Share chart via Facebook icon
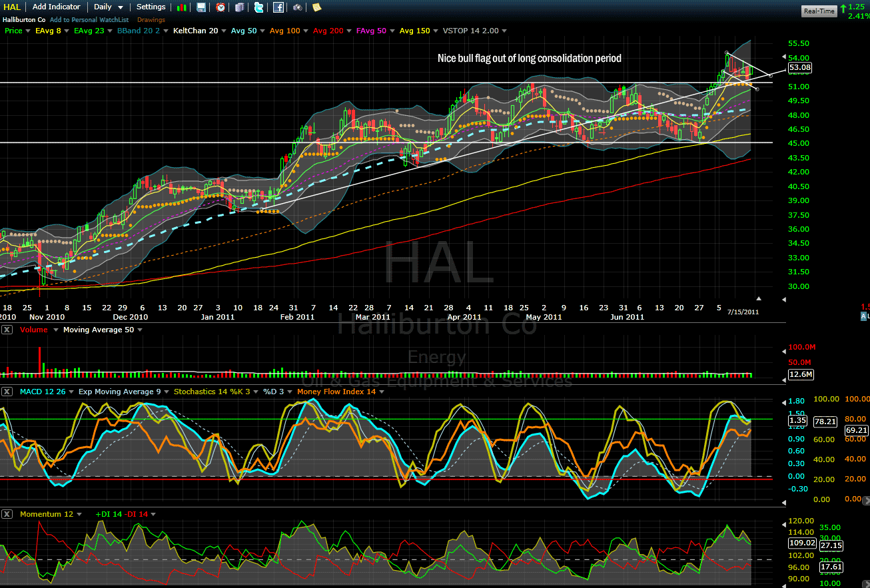This screenshot has width=870, height=588. (x=278, y=7)
